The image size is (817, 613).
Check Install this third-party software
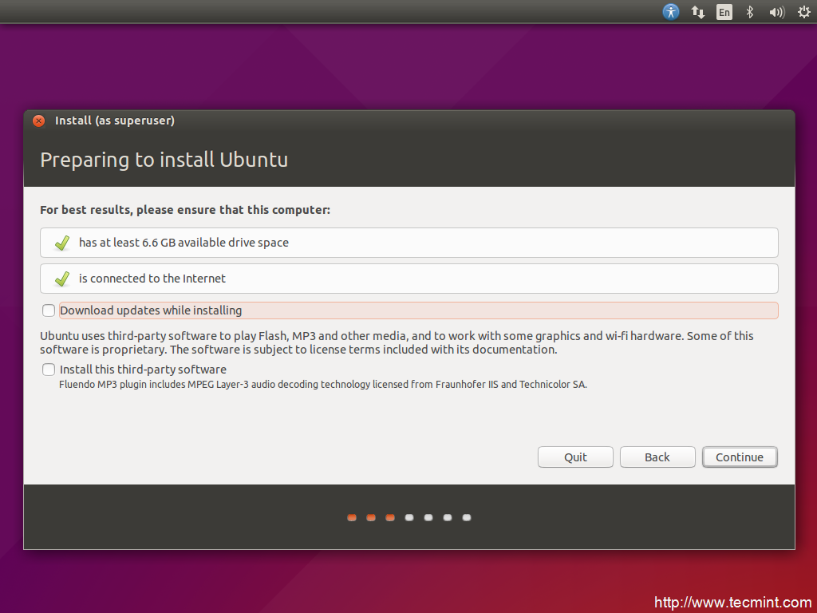pyautogui.click(x=49, y=370)
